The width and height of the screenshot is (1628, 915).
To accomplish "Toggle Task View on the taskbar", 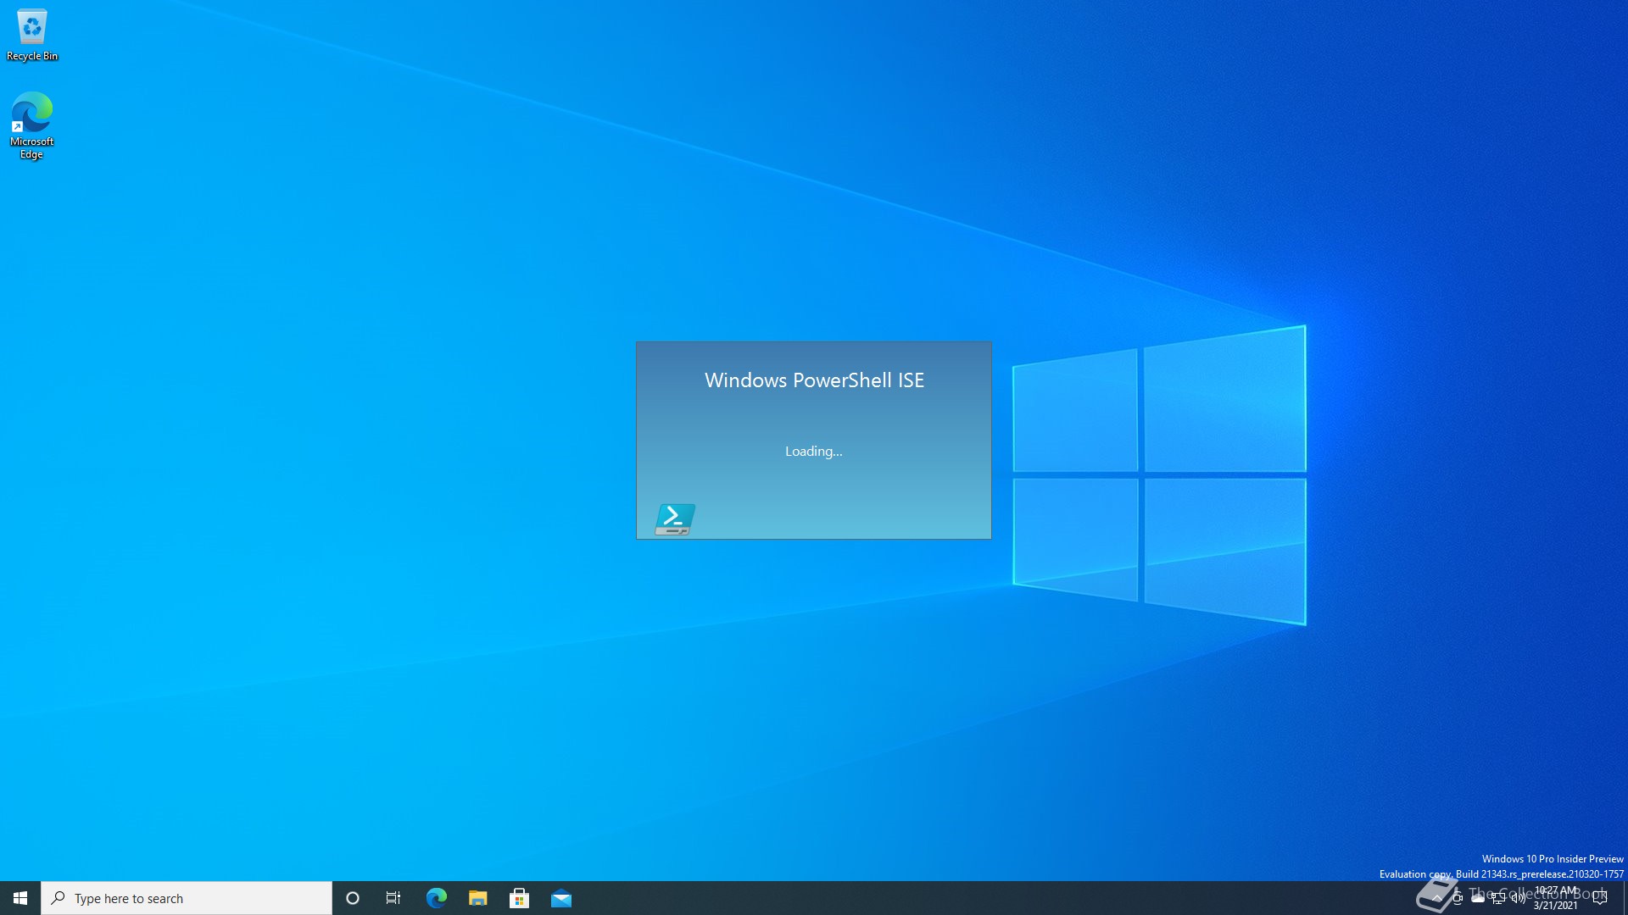I will click(x=393, y=897).
